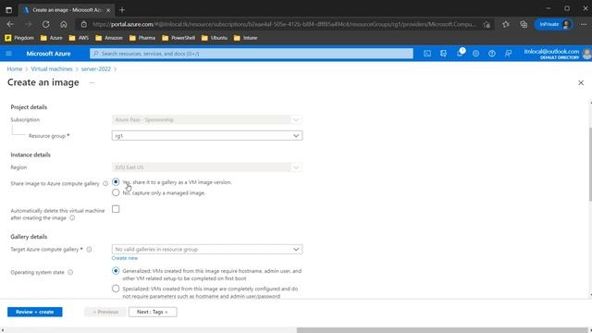Click the browser Refresh button
592x333 pixels.
[45, 24]
